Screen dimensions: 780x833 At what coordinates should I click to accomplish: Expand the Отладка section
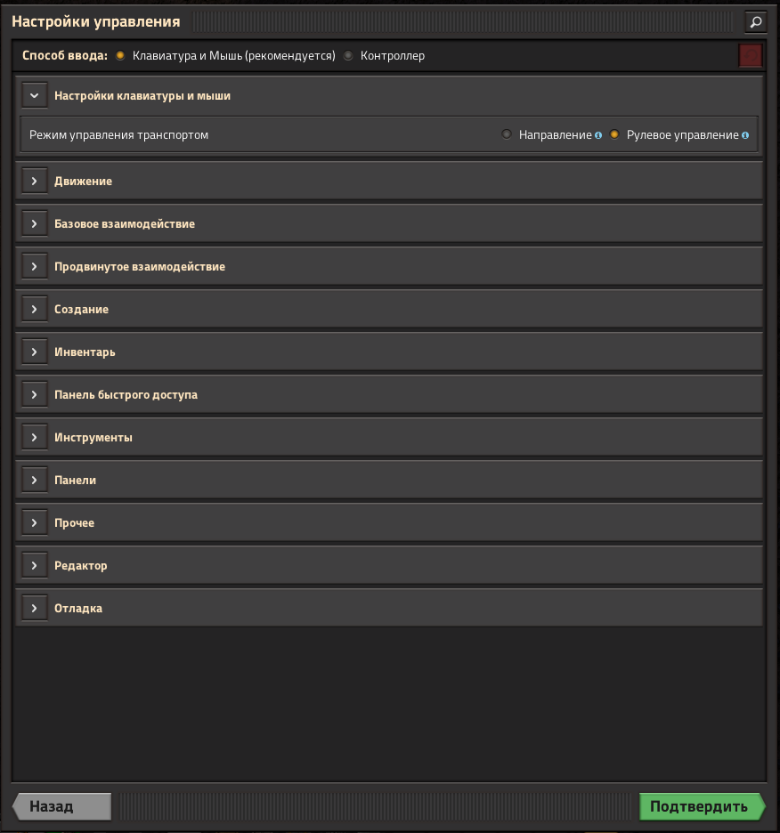(35, 608)
